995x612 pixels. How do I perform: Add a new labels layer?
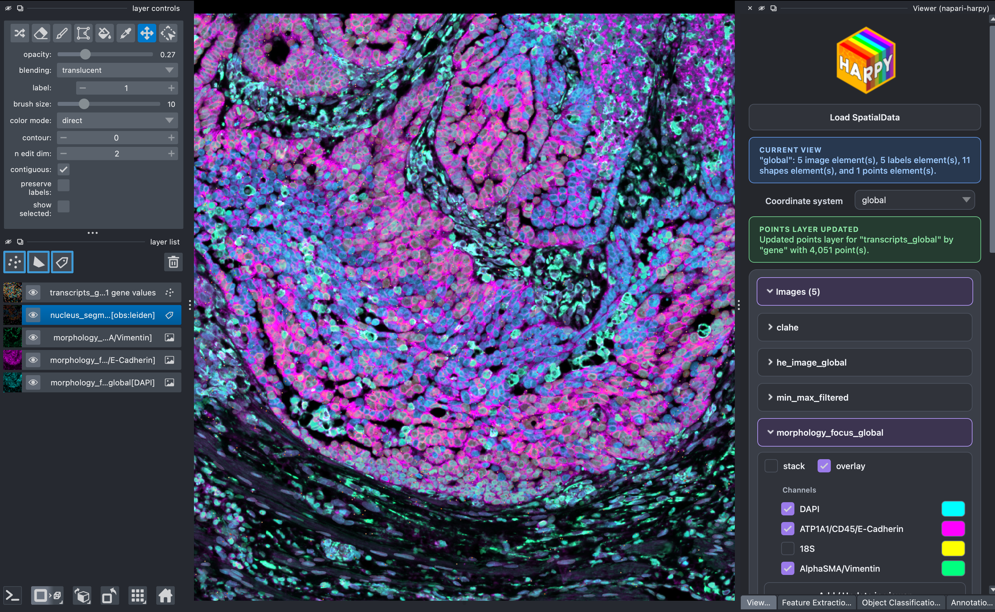(62, 262)
